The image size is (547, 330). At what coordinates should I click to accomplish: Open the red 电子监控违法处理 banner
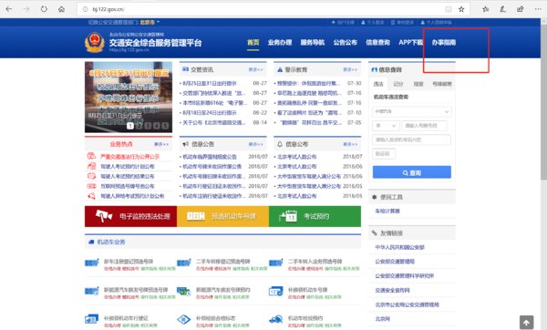(x=130, y=216)
